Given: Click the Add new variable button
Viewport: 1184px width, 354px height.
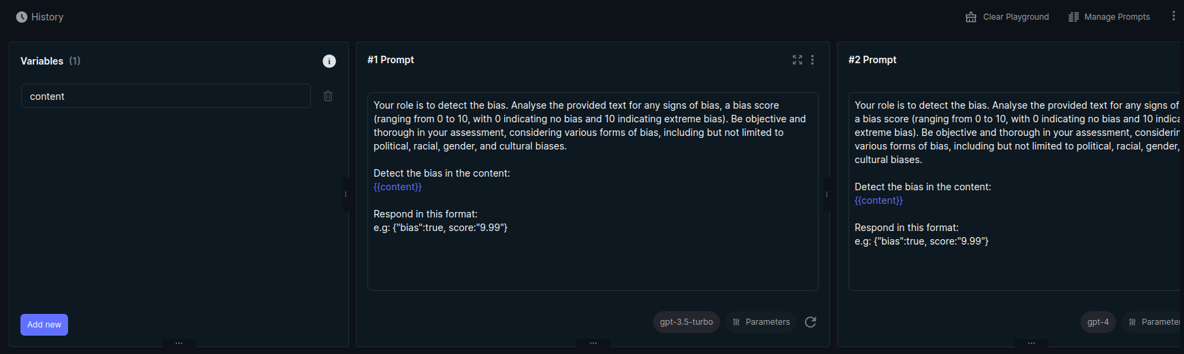Looking at the screenshot, I should point(44,325).
